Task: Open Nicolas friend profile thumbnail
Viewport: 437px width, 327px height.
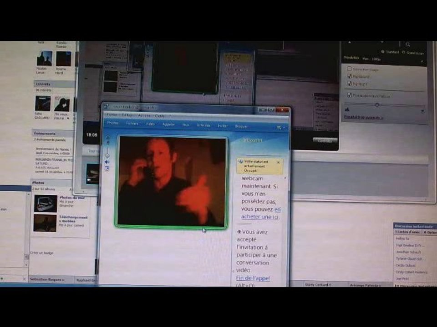Action: 44,59
